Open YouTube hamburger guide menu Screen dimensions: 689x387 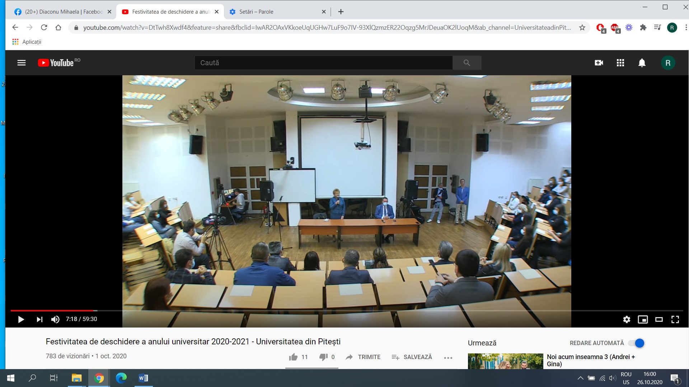click(22, 63)
